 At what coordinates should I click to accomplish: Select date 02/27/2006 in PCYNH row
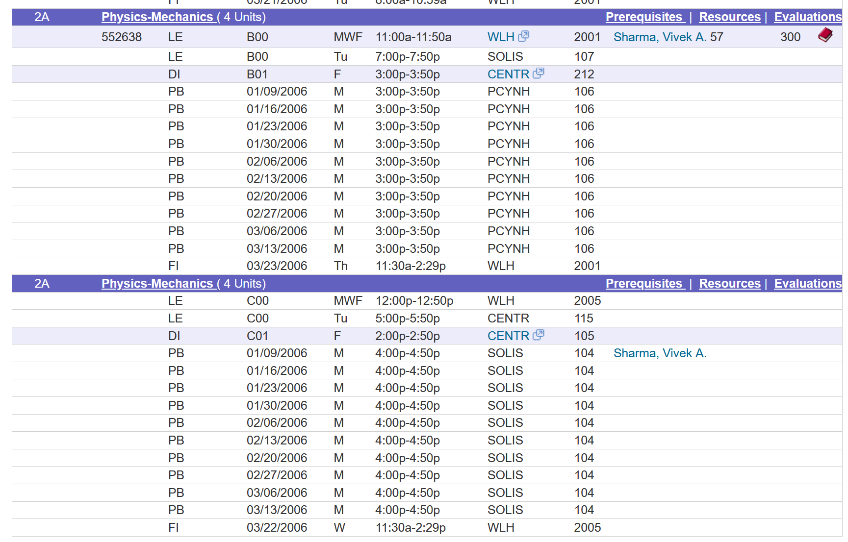pos(277,214)
